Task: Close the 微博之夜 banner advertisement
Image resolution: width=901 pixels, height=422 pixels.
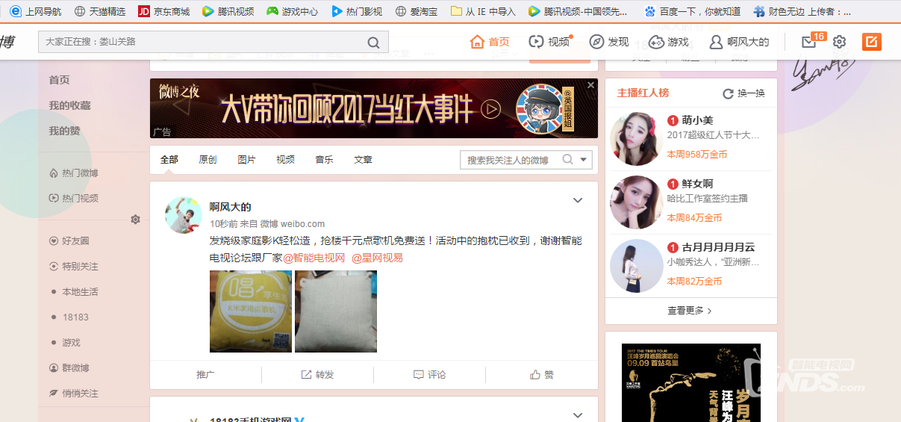Action: pos(590,85)
